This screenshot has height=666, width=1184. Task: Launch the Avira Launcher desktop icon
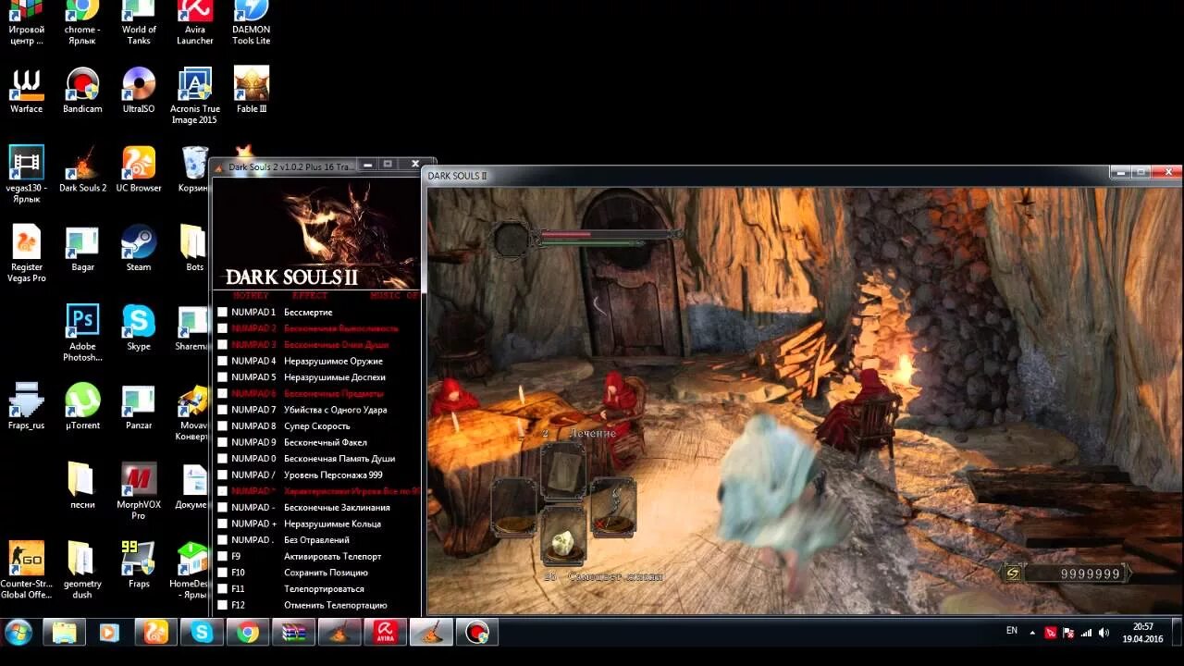point(195,23)
